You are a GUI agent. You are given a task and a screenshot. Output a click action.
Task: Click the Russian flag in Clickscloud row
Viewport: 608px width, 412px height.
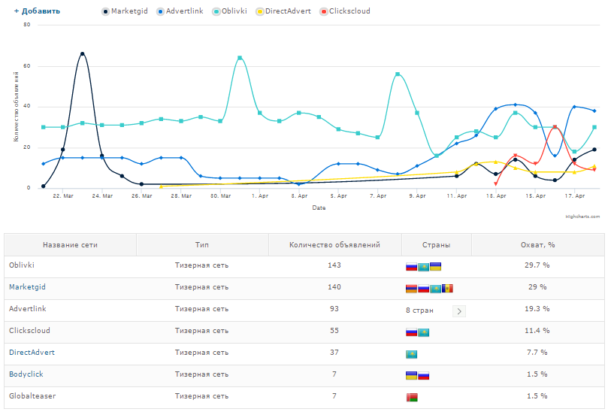click(x=411, y=332)
